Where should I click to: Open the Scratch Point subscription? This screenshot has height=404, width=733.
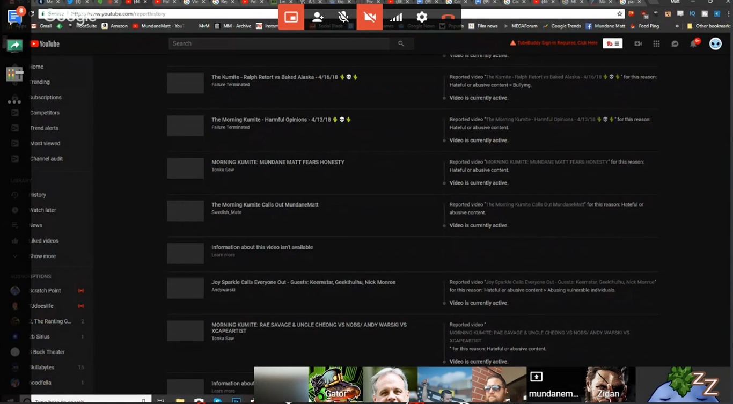pos(45,290)
